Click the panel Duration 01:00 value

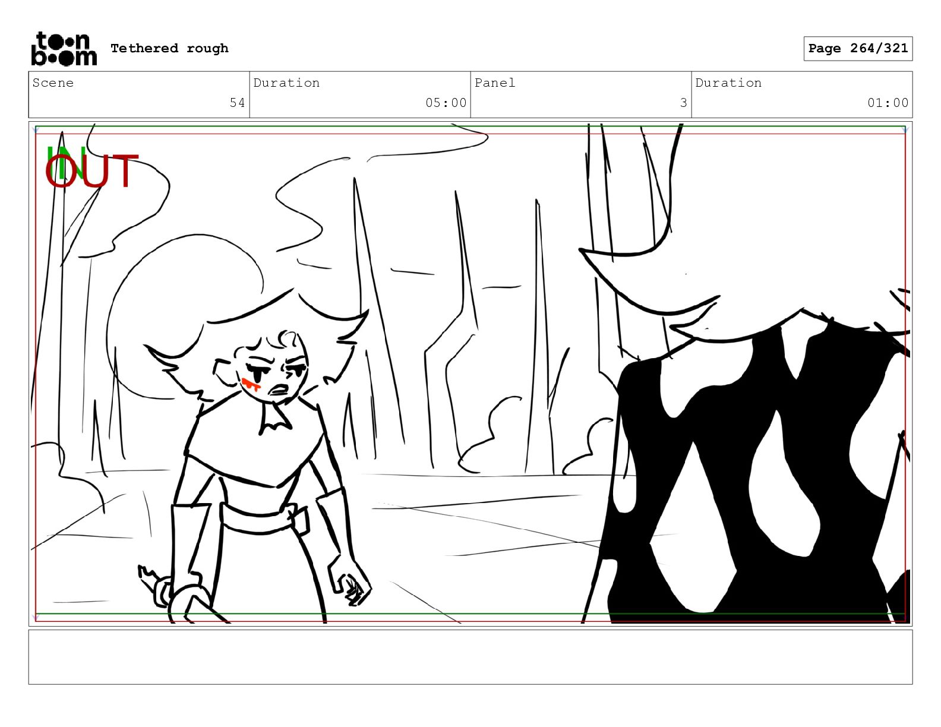[888, 103]
